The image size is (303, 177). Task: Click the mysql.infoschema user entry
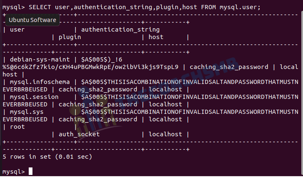[x=40, y=82]
